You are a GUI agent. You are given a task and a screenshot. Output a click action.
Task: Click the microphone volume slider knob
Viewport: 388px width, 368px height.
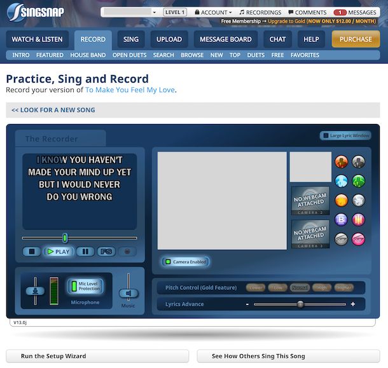tap(35, 290)
